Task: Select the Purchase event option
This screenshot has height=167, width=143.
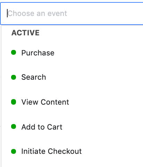Action: [x=38, y=53]
